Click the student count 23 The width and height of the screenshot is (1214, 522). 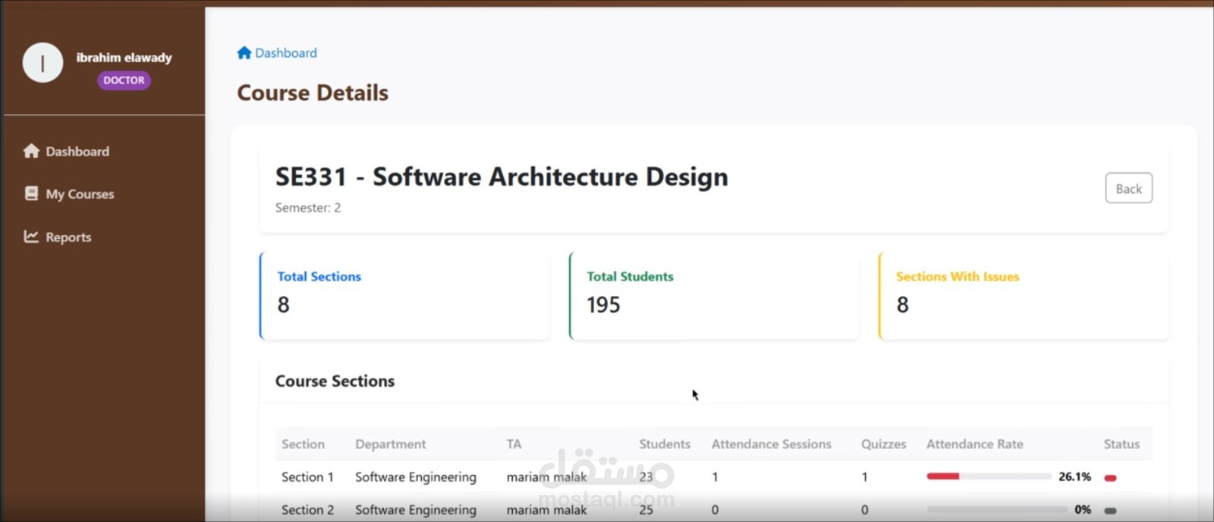click(x=646, y=476)
